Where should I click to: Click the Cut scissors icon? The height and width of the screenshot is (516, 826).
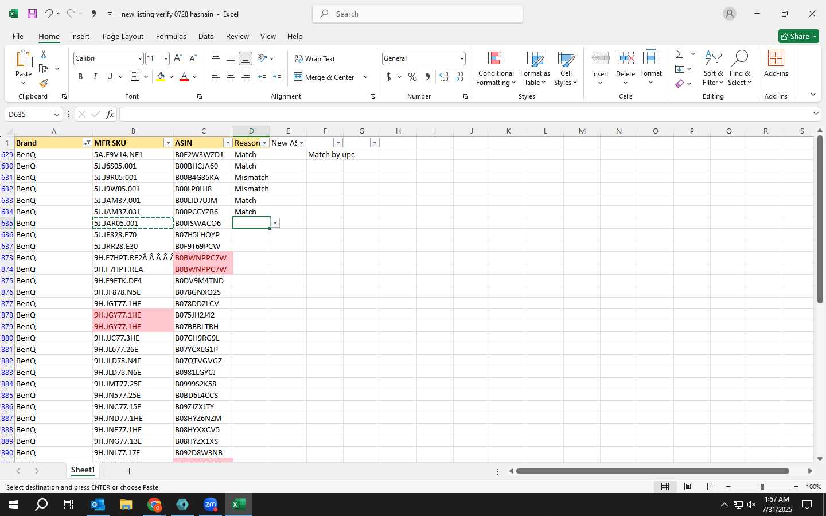(44, 54)
